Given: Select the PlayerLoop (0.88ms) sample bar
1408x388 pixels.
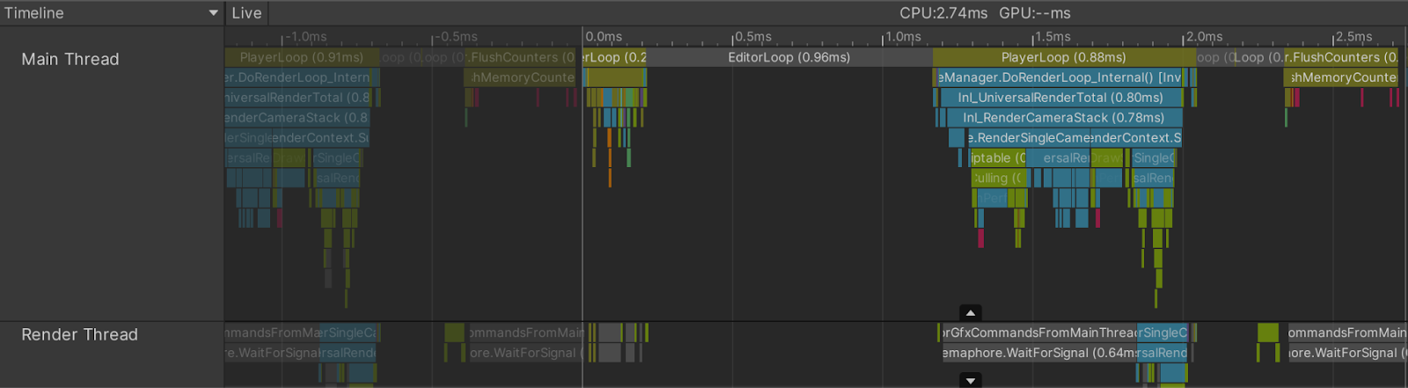Looking at the screenshot, I should point(1063,57).
